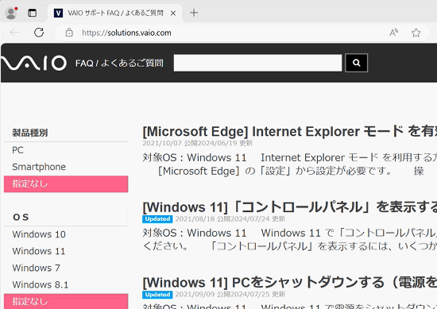Add this page to favorites
The height and width of the screenshot is (309, 437).
point(416,33)
